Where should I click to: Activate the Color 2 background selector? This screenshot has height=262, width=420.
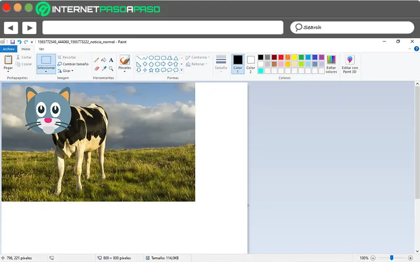pyautogui.click(x=251, y=64)
